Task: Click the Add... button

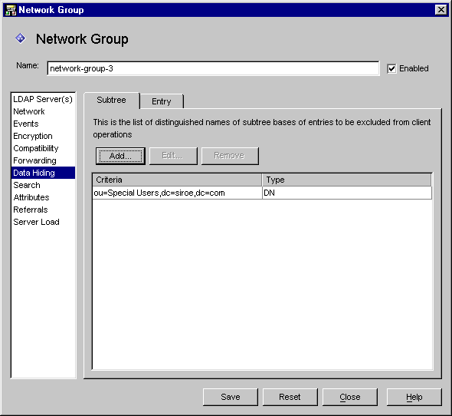Action: click(120, 156)
